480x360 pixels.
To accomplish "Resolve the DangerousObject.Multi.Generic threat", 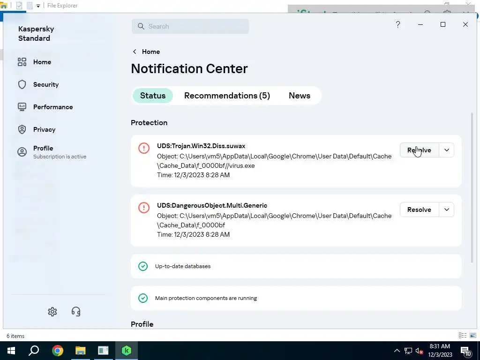I will click(x=420, y=210).
